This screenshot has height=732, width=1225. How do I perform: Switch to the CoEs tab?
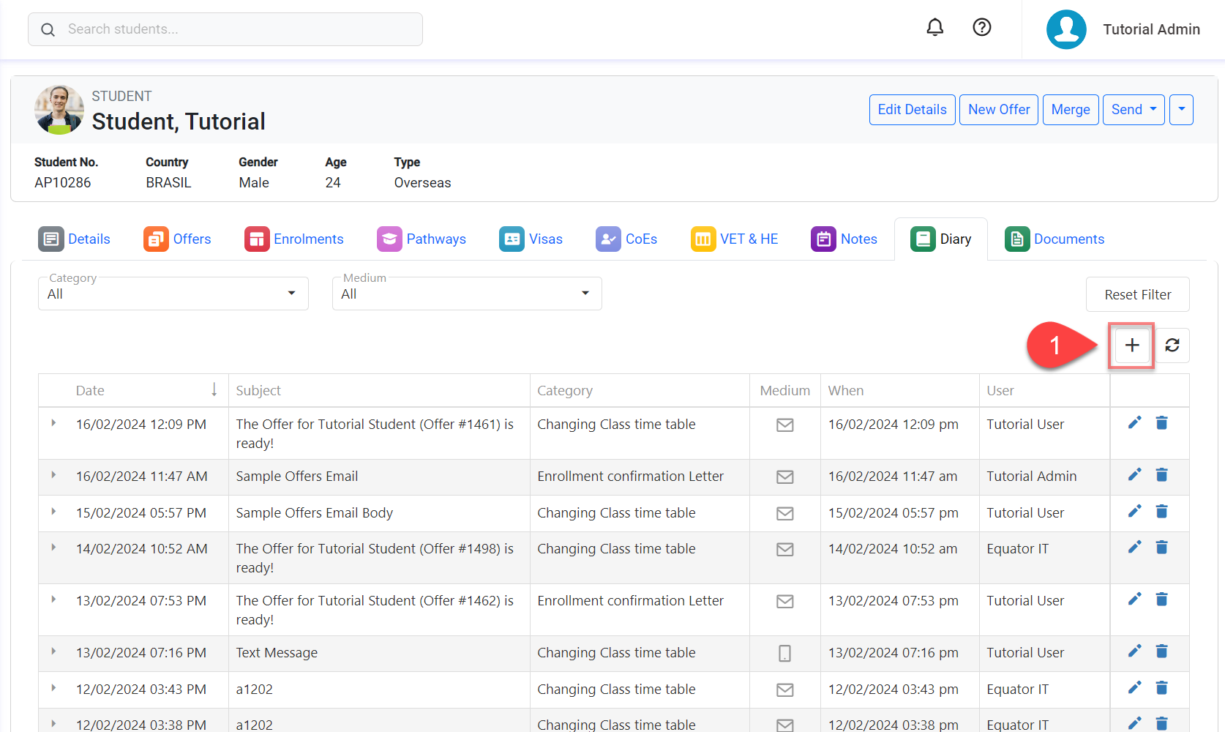pos(626,239)
